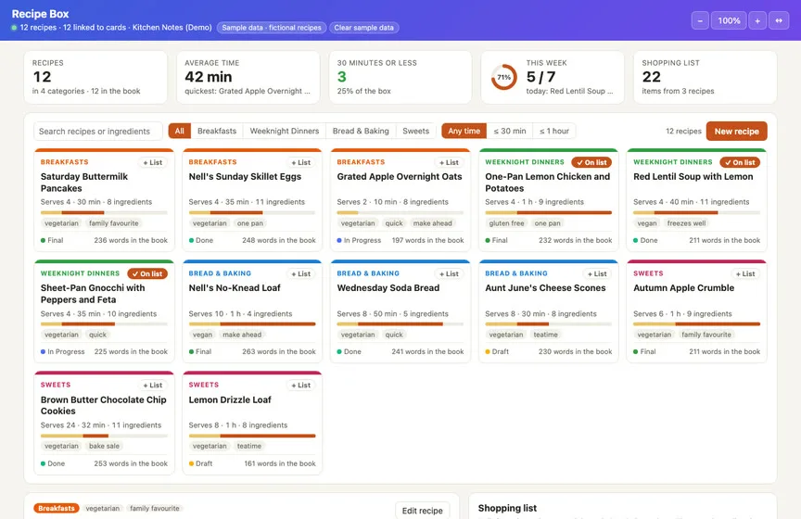The image size is (801, 519).
Task: Select the Weeknight Dinners category filter
Action: 284,131
